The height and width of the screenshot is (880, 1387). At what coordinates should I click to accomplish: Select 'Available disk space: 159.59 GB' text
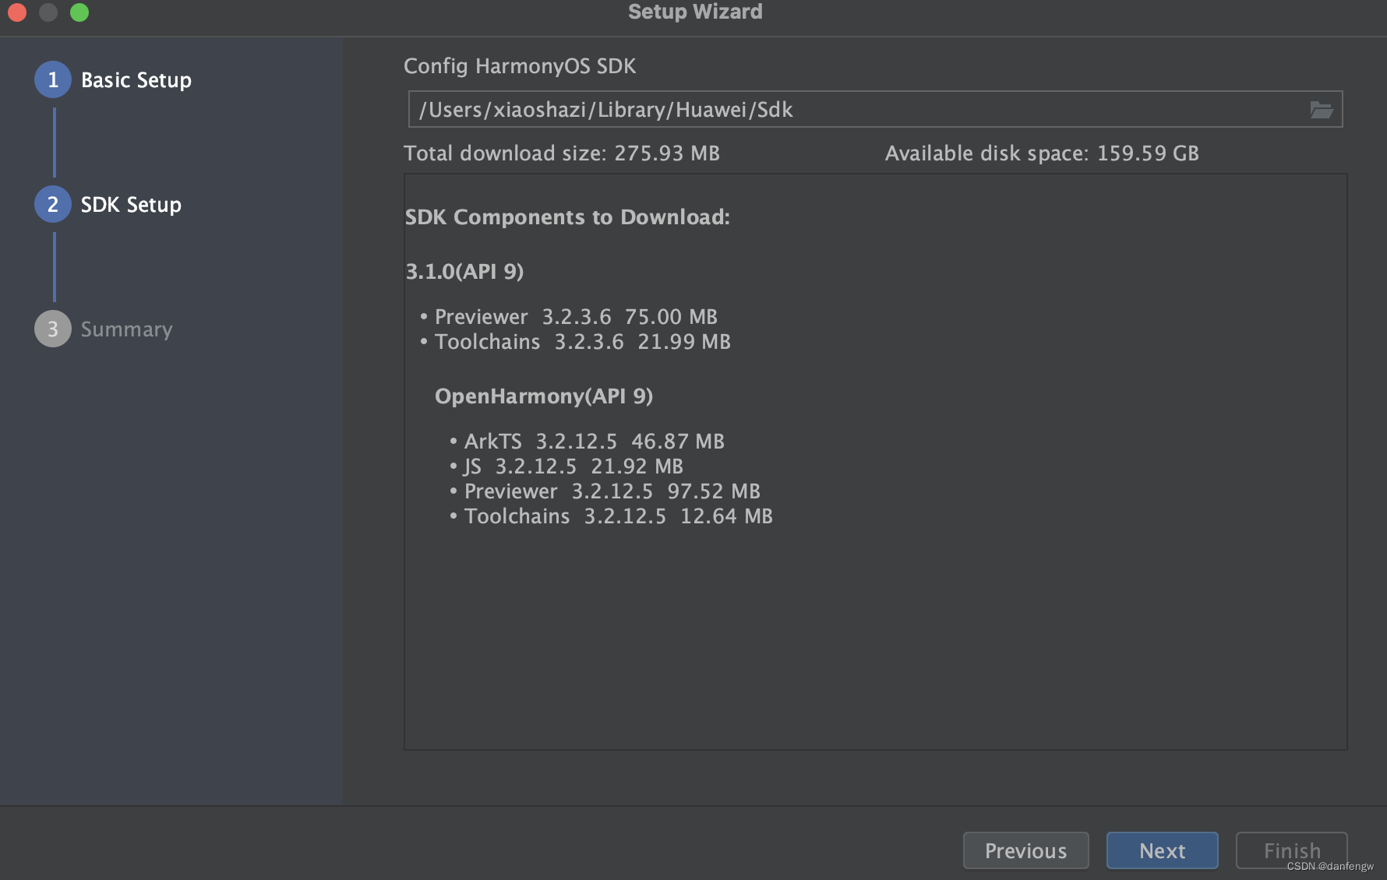coord(1042,153)
